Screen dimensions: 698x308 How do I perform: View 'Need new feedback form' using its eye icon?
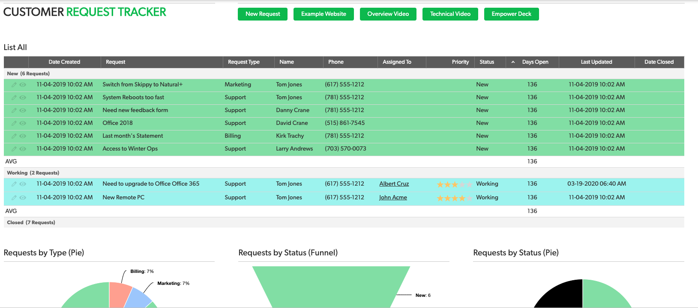tap(23, 110)
